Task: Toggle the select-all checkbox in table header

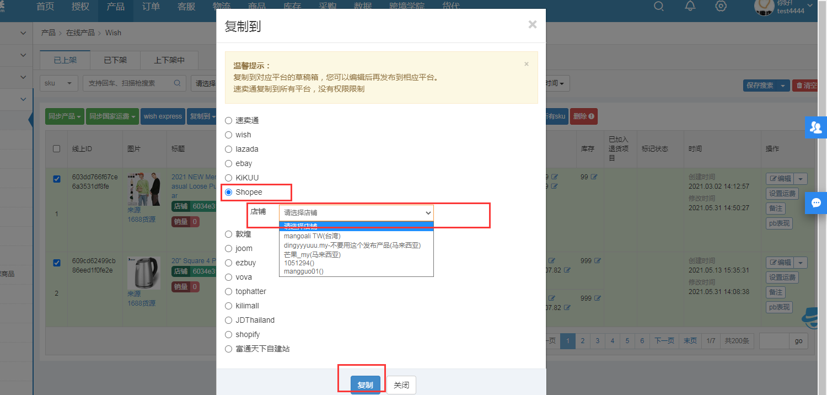Action: click(56, 148)
